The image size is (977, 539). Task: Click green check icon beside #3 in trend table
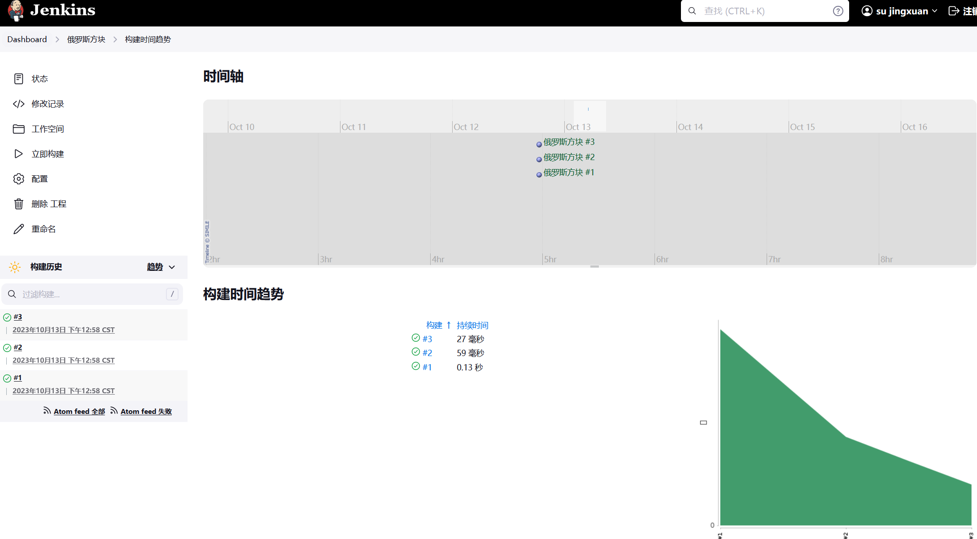[416, 338]
